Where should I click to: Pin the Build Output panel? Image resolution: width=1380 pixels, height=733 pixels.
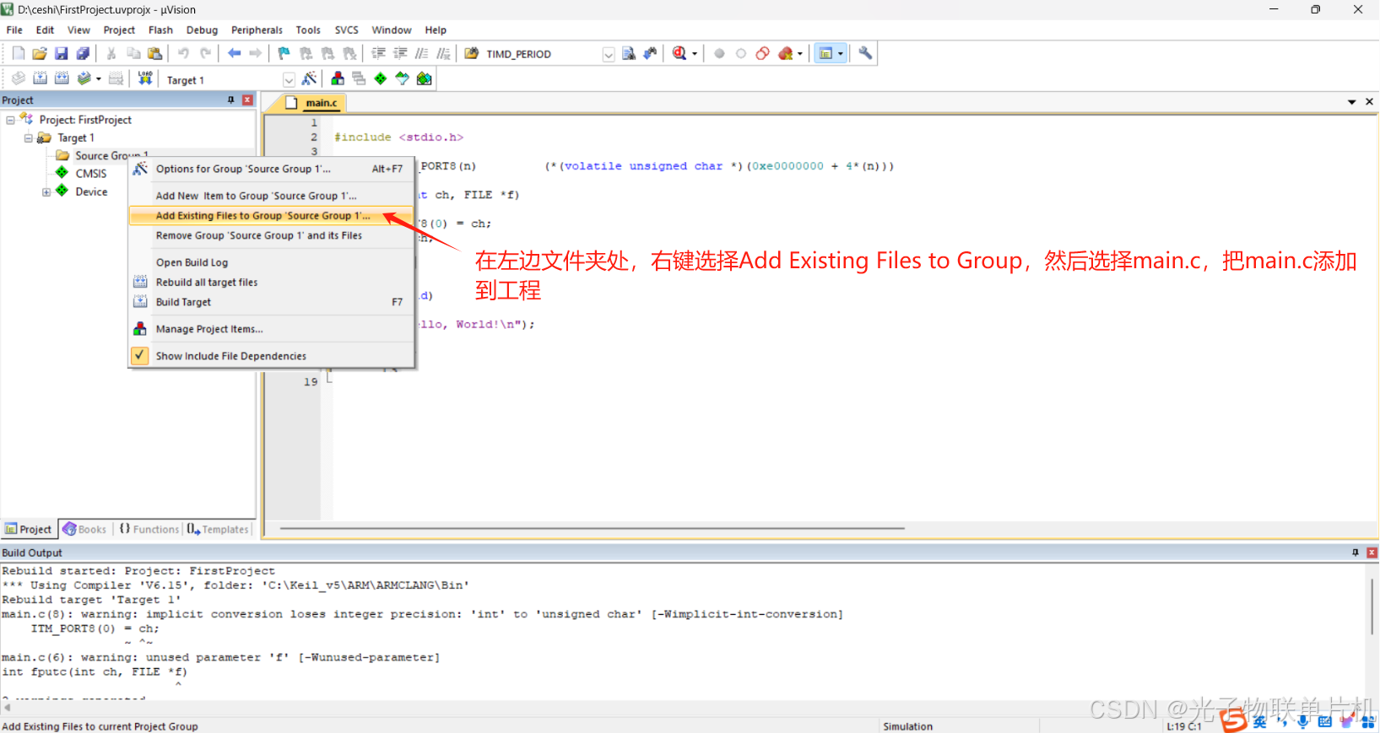click(x=1356, y=552)
